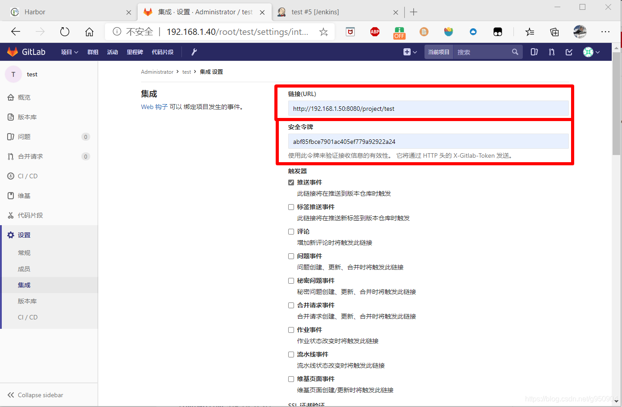The width and height of the screenshot is (622, 407).
Task: Uncheck the 推送事件 trigger
Action: tap(291, 182)
